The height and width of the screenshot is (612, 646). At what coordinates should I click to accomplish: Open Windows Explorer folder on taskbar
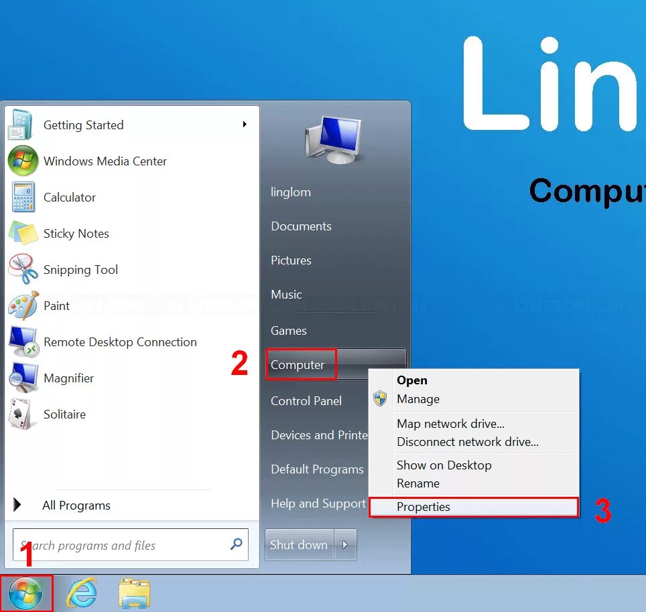(134, 593)
